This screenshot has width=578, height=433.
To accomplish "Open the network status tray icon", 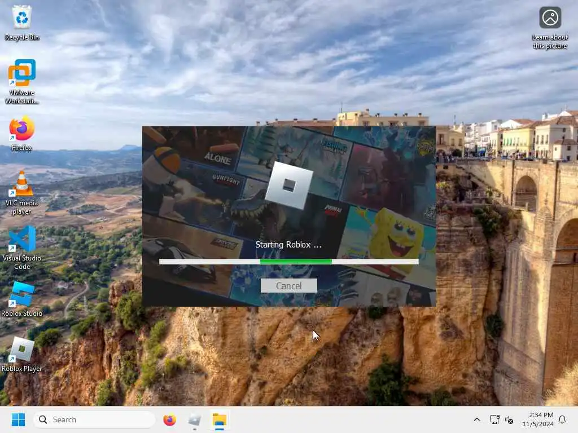I will point(494,419).
